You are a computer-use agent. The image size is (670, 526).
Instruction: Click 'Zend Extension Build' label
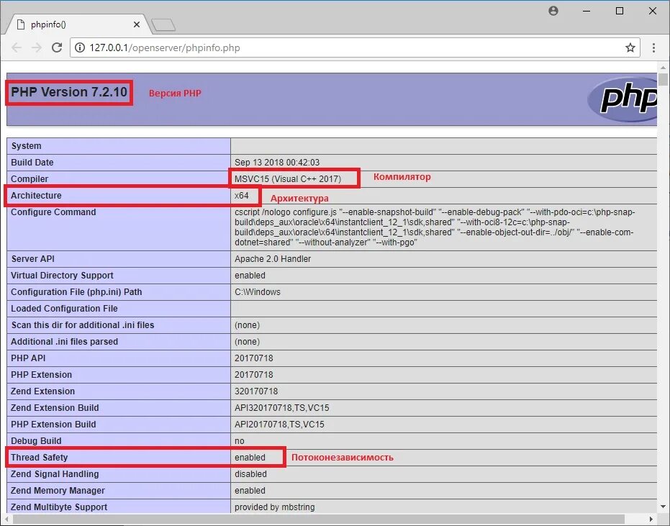55,408
